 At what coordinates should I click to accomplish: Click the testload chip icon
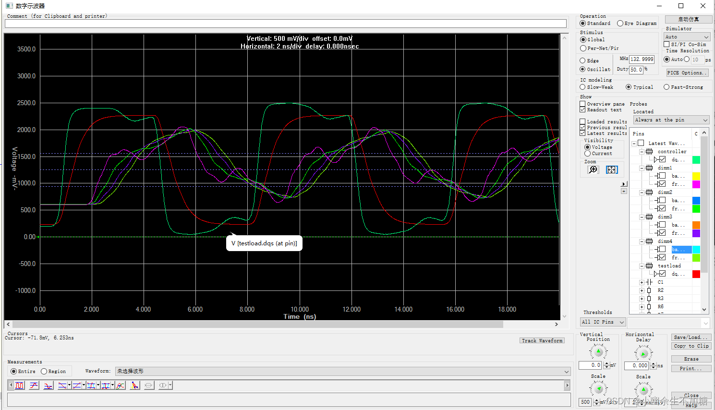pyautogui.click(x=649, y=265)
